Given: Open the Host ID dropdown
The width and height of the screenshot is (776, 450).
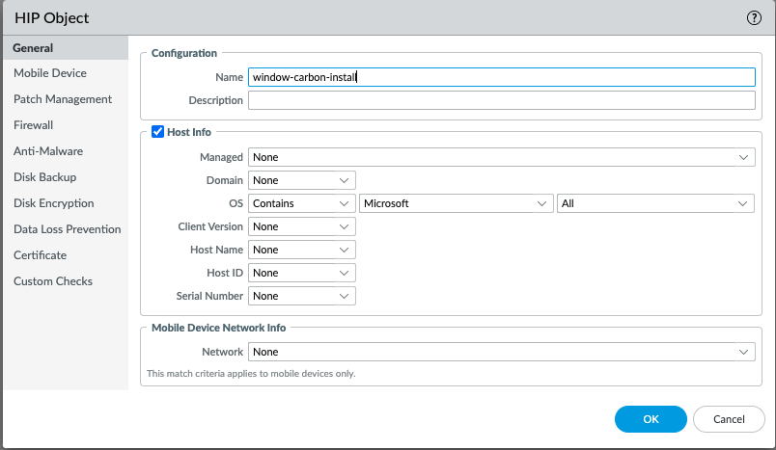Looking at the screenshot, I should pyautogui.click(x=302, y=273).
